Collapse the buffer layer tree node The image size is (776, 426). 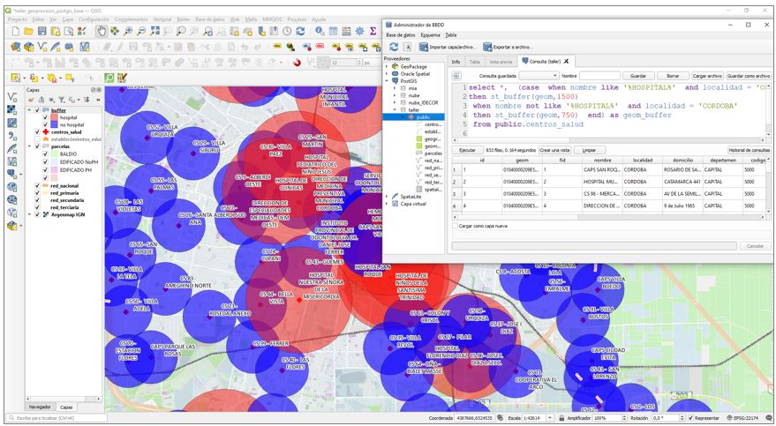click(30, 110)
